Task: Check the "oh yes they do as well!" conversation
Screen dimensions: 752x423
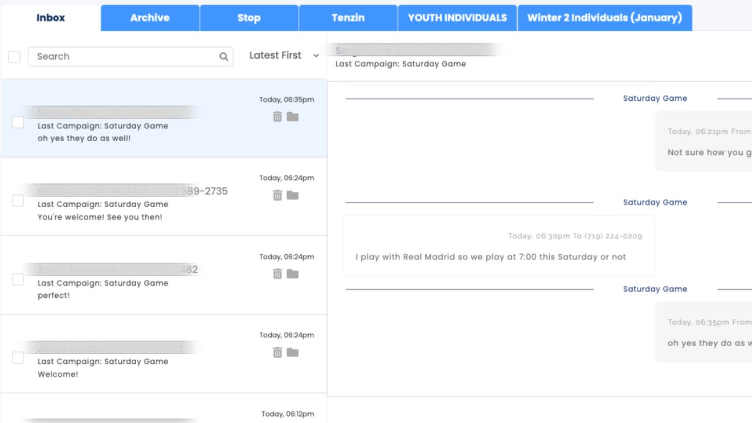Action: pos(18,122)
